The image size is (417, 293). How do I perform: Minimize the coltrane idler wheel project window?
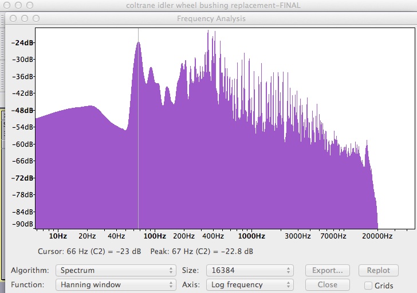coord(18,5)
